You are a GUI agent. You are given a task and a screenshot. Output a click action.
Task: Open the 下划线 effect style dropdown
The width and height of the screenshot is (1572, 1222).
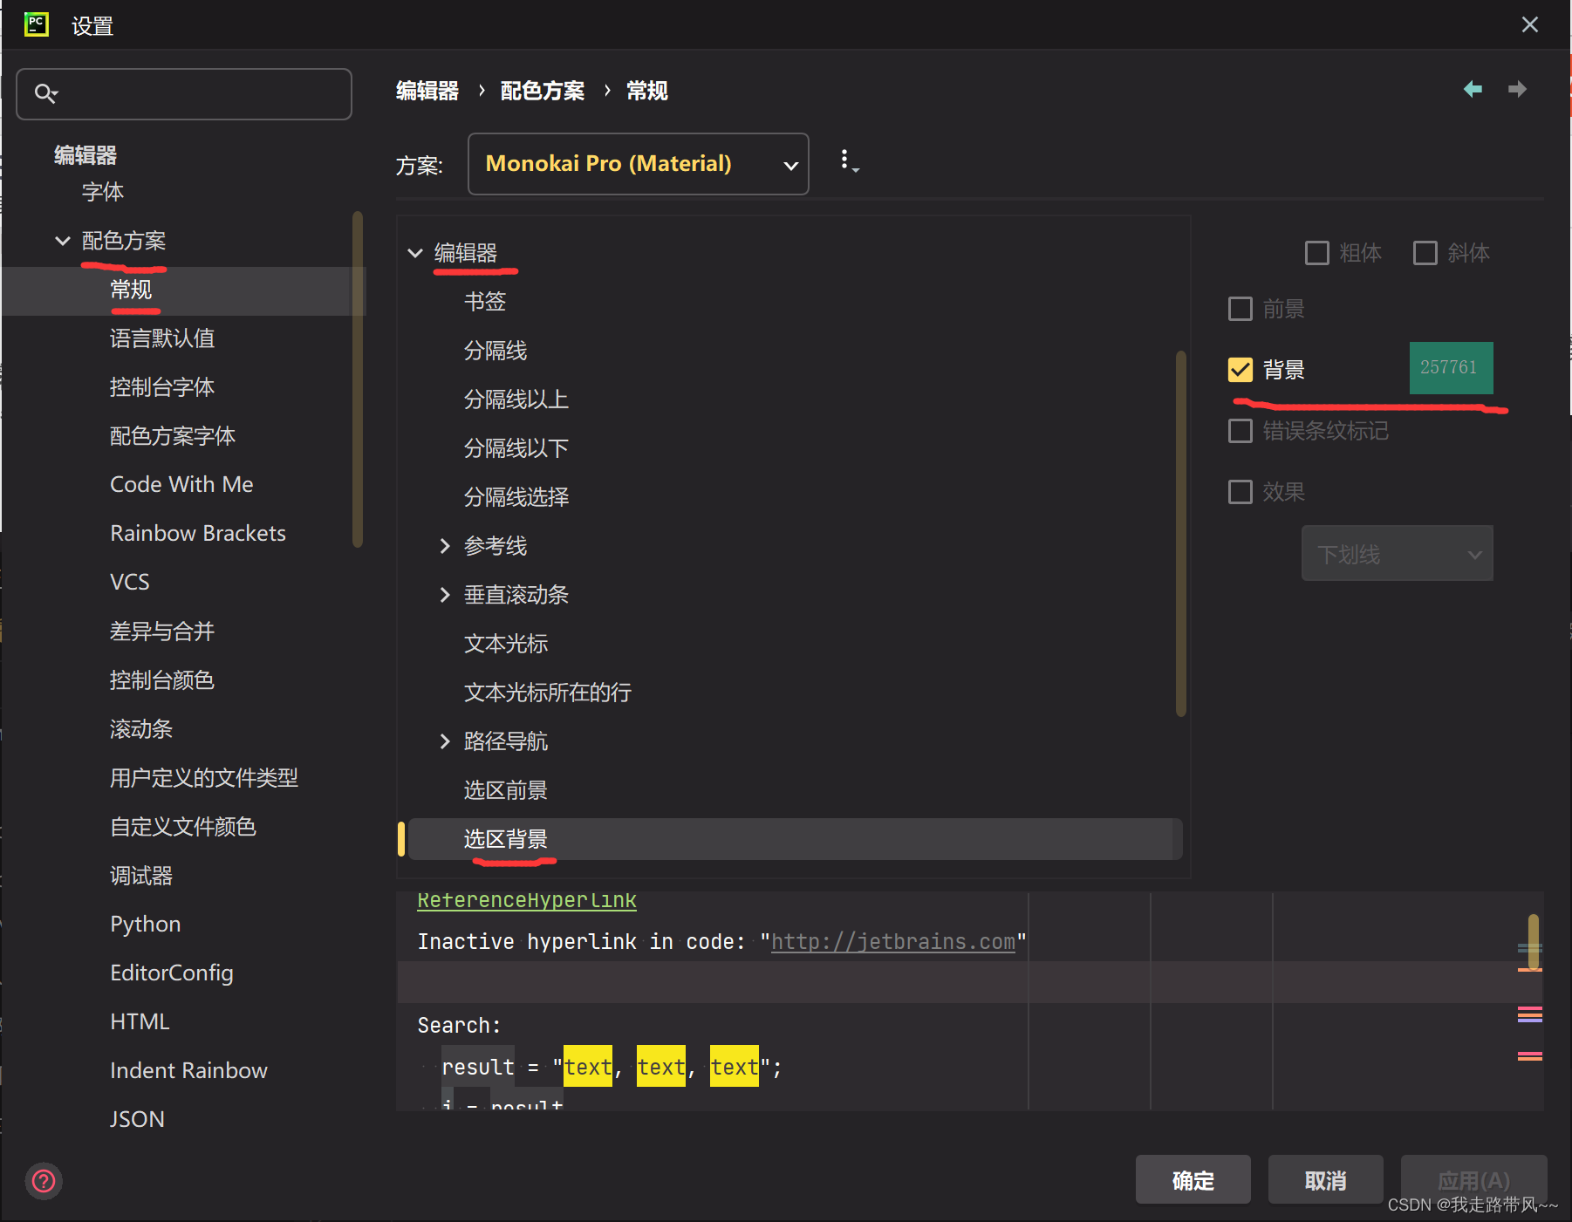click(1397, 553)
